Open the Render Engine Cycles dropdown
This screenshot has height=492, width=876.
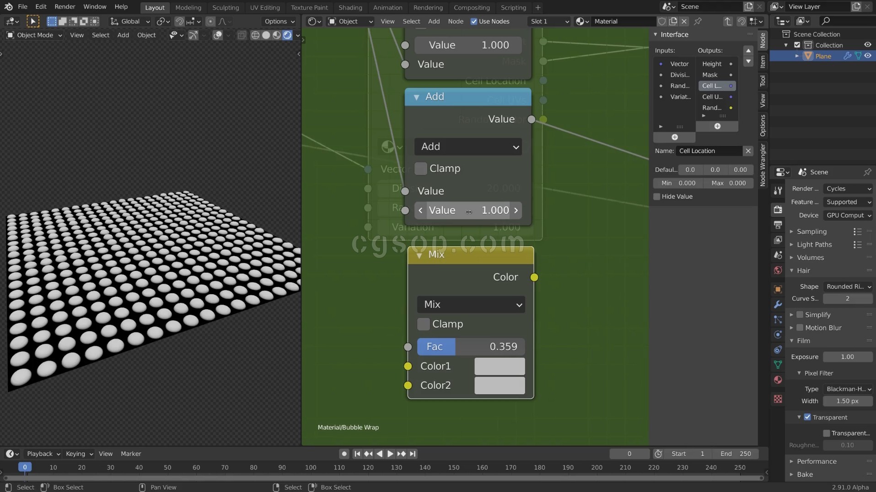point(848,189)
